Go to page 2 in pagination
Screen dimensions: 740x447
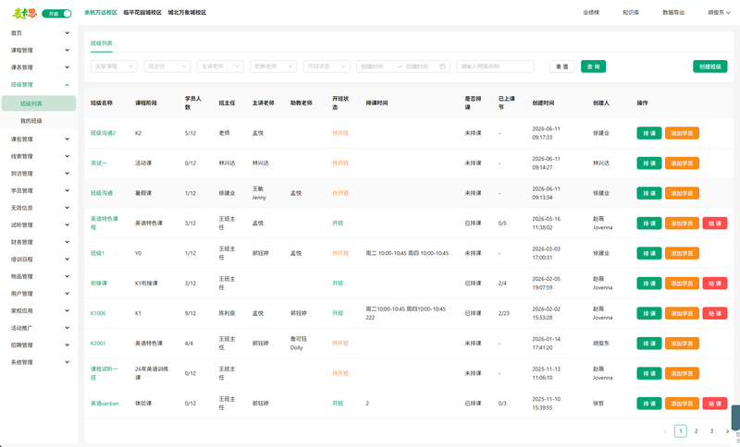[697, 431]
